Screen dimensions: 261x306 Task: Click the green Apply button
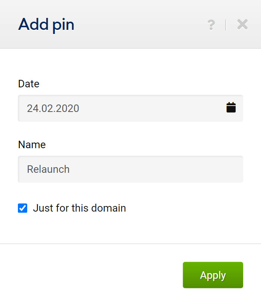coord(213,275)
